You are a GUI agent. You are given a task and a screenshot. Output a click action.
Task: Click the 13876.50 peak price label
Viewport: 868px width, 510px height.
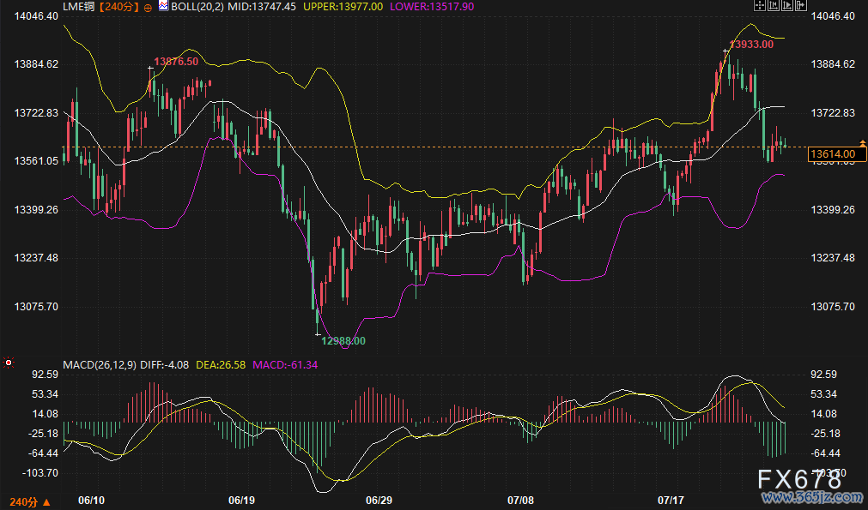coord(176,62)
